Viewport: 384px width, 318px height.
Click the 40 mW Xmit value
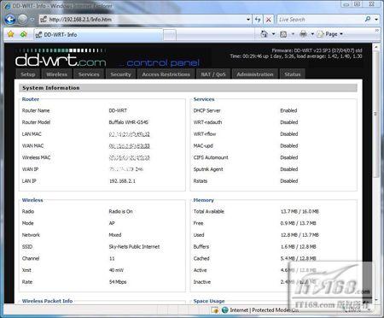(116, 270)
